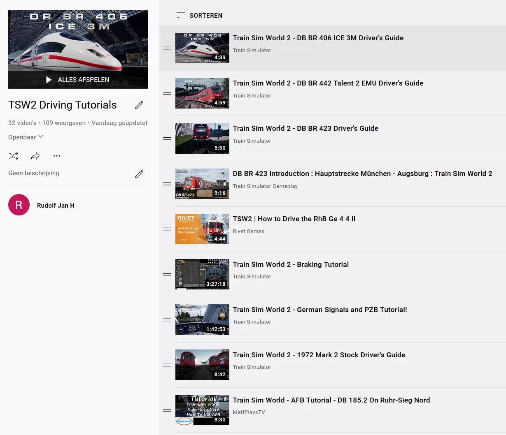This screenshot has width=506, height=435.
Task: Open Braking Tutorial video title
Action: pyautogui.click(x=291, y=264)
